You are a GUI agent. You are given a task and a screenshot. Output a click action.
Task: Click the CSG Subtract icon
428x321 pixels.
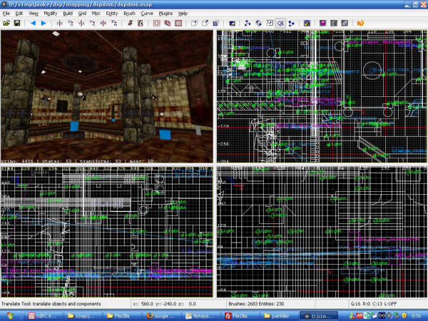tap(194, 24)
